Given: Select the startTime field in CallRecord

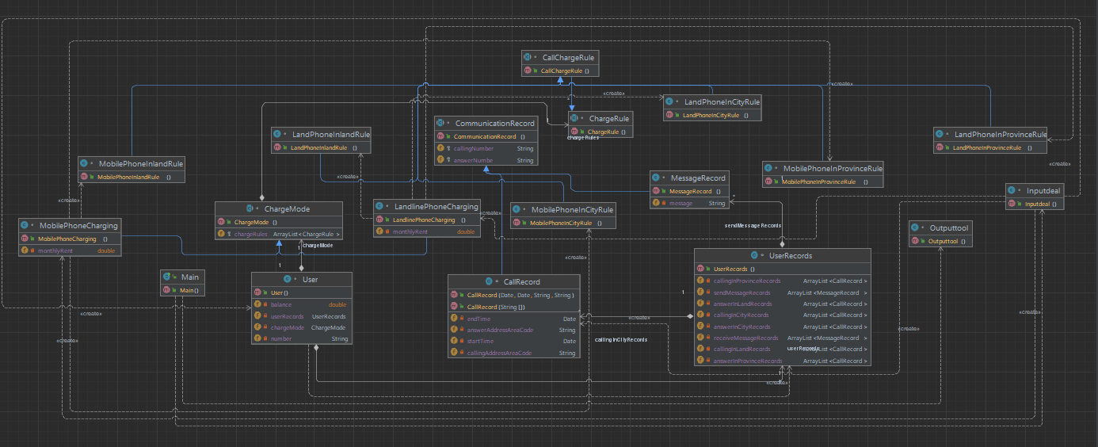Looking at the screenshot, I should tap(513, 342).
